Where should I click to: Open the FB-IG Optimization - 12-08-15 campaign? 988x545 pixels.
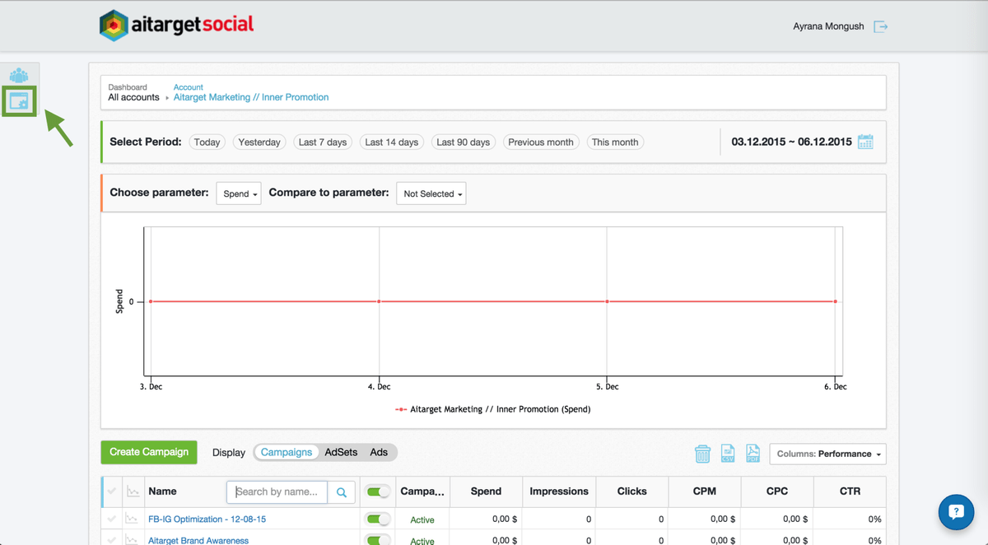tap(207, 519)
